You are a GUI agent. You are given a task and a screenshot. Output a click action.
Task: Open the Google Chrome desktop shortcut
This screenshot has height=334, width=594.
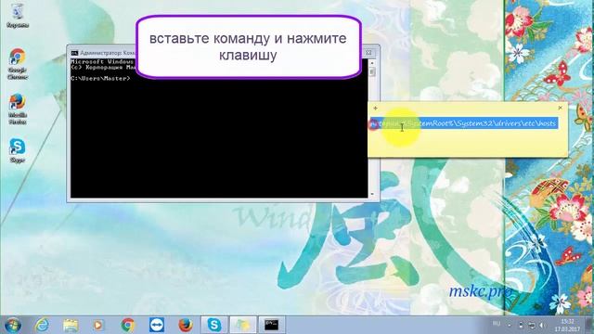[18, 64]
